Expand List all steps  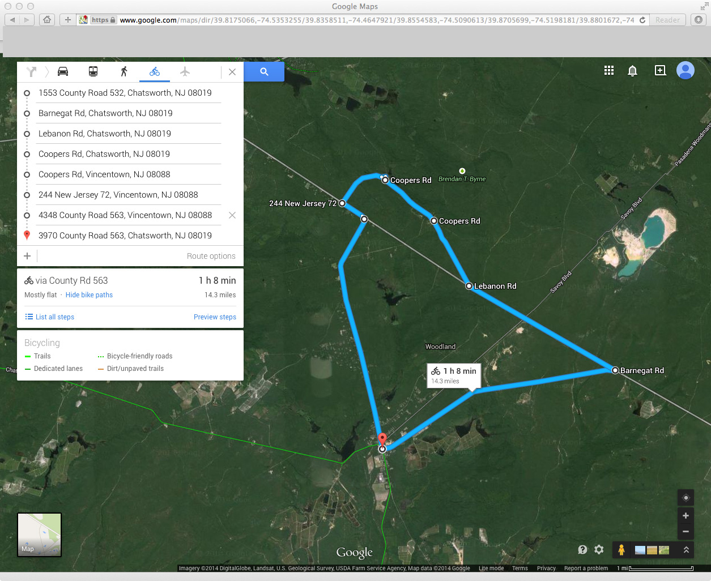50,317
